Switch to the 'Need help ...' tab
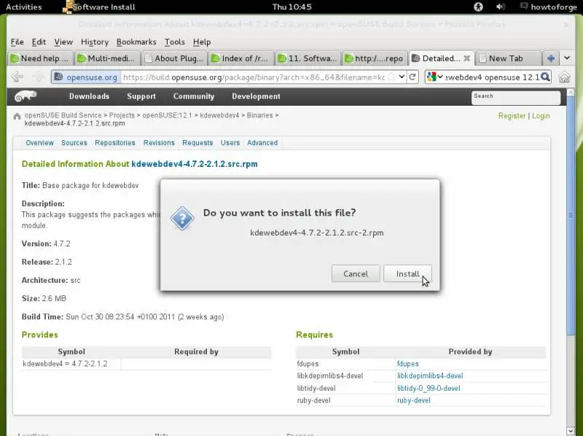Image resolution: width=583 pixels, height=436 pixels. coord(40,58)
